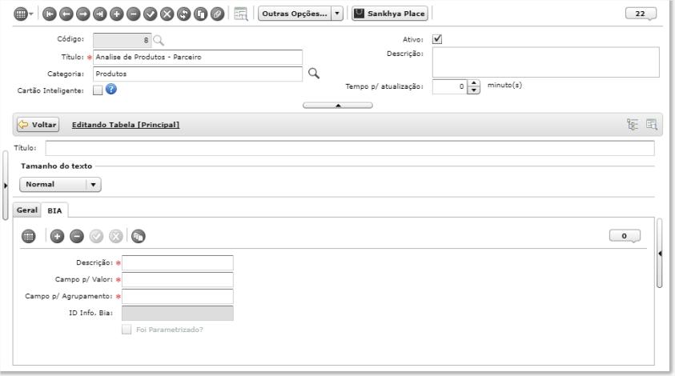675x376 pixels.
Task: Focus Campo p/ Valor input field
Action: (178, 280)
